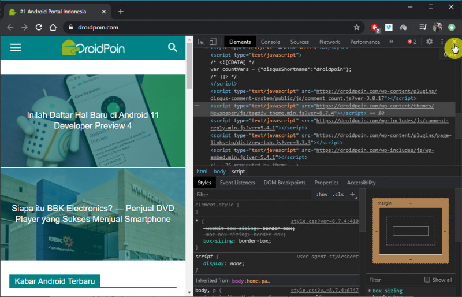The height and width of the screenshot is (297, 462).
Task: Select the html breadcrumb
Action: tap(202, 172)
